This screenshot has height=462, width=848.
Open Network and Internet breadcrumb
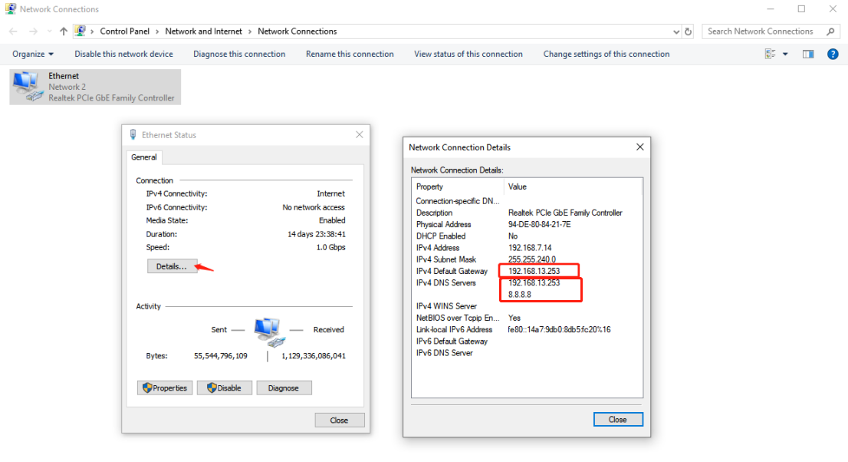point(203,31)
